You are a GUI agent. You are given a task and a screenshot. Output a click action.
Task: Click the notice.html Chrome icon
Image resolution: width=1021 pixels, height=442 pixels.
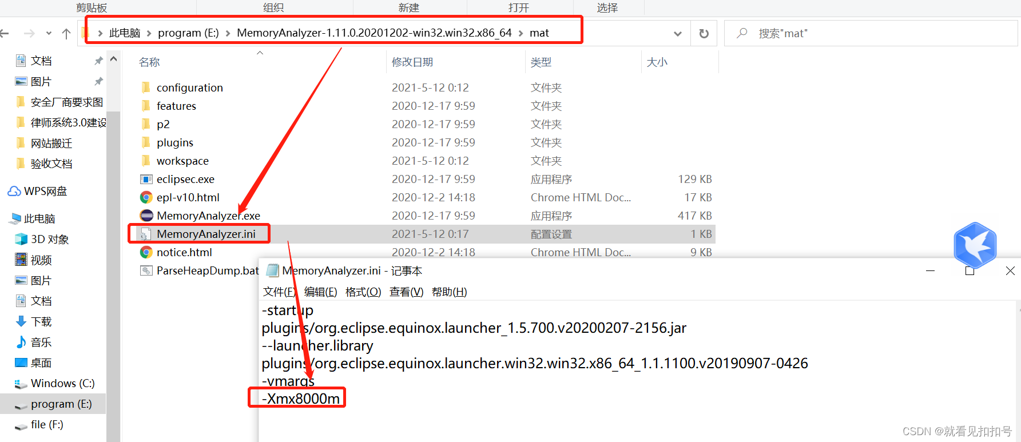[x=146, y=252]
